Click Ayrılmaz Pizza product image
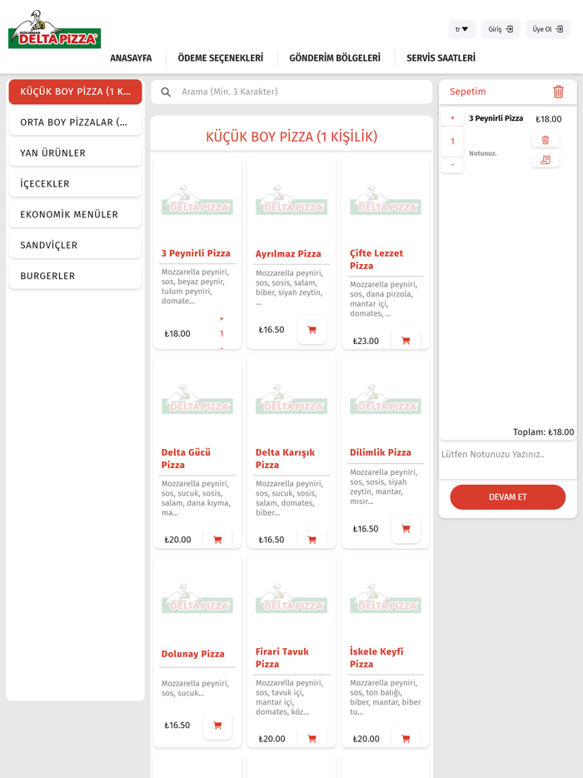 coord(291,201)
